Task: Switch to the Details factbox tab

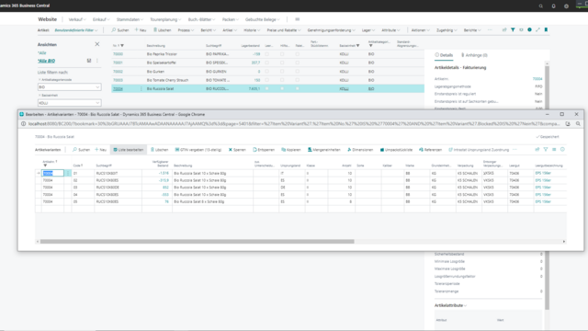Action: 444,55
